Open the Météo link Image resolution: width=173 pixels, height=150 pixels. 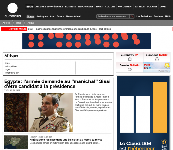click(x=168, y=16)
